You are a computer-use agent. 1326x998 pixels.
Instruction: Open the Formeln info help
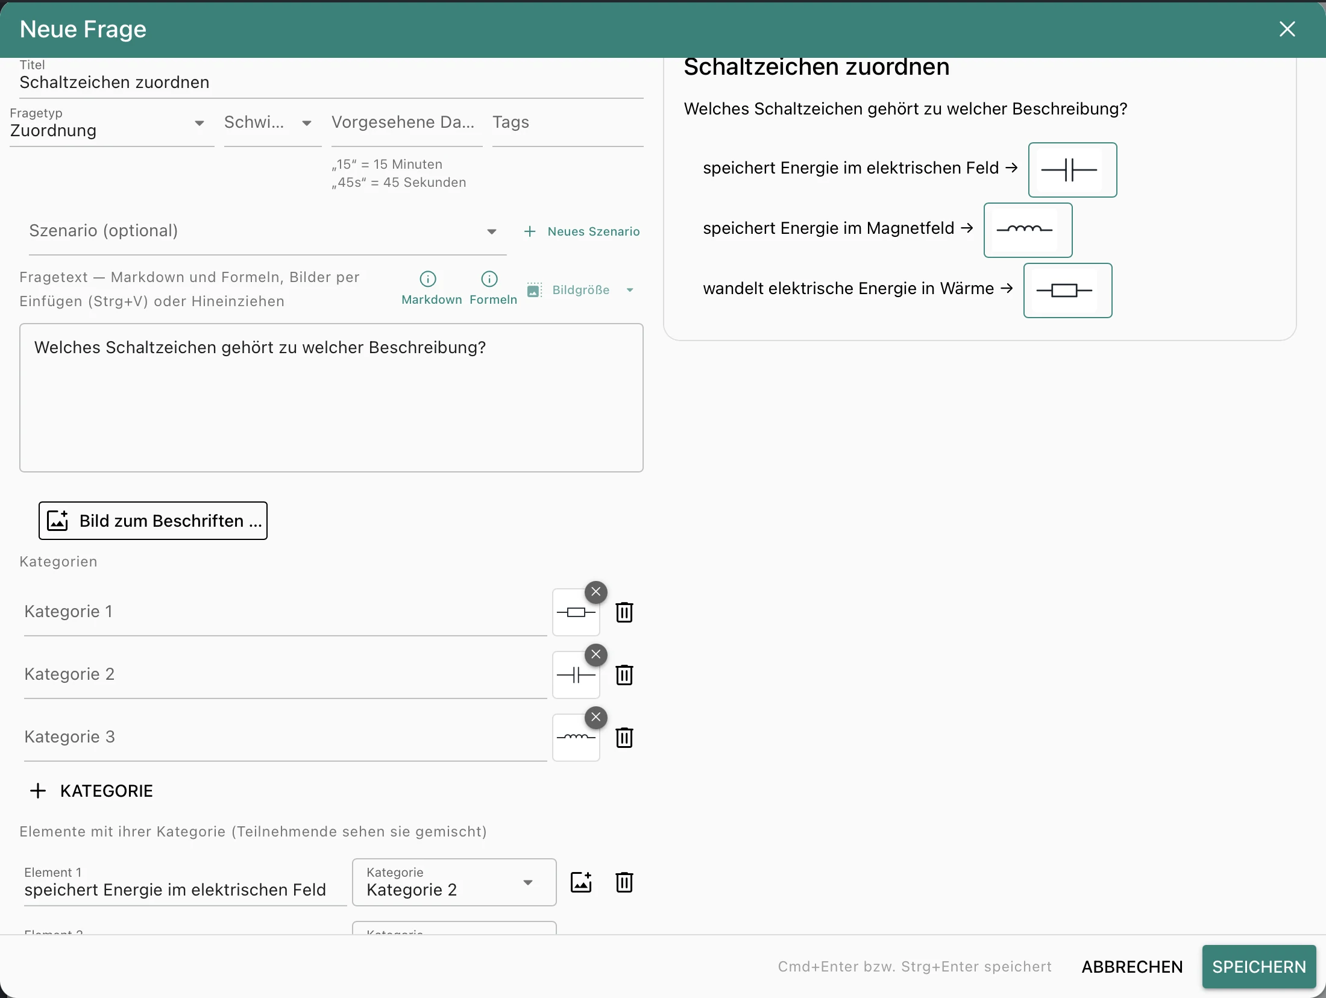point(492,287)
